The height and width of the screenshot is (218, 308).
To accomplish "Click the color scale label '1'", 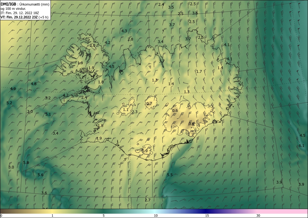I will [52, 216].
